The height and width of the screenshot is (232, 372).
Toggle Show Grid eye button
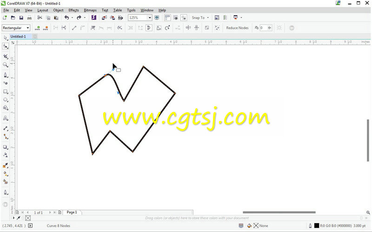point(176,18)
